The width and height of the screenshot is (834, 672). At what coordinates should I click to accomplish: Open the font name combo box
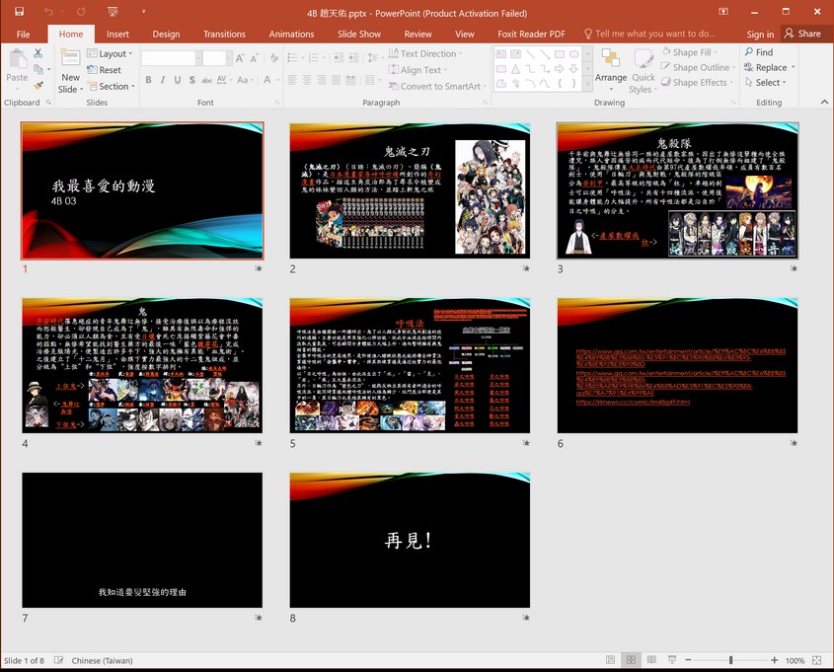coord(172,58)
